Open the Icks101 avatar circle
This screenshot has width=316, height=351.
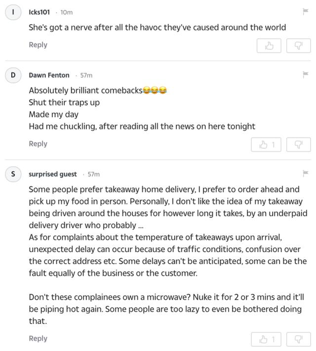point(13,12)
